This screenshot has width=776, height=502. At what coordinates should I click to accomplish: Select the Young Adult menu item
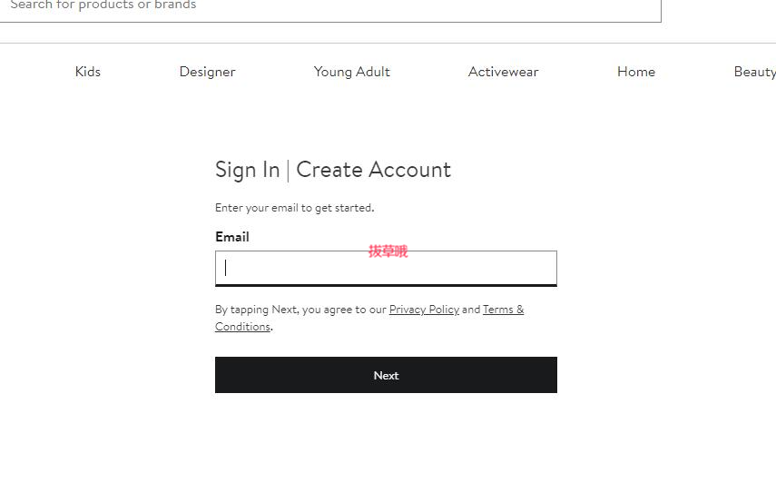coord(352,73)
